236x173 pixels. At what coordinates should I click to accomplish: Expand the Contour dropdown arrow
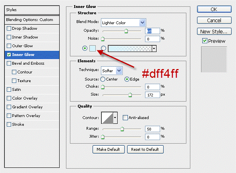pyautogui.click(x=115, y=118)
